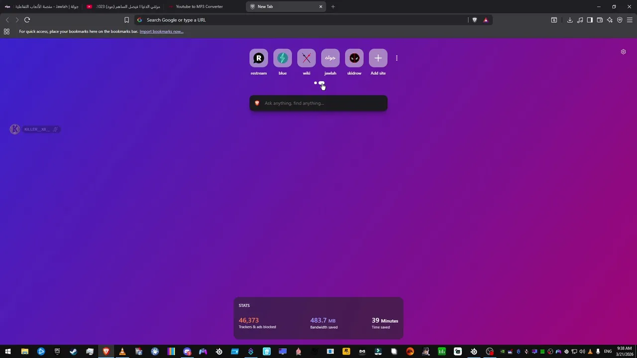This screenshot has height=358, width=637.
Task: Open the Brave VPN shield icon
Action: [x=620, y=20]
